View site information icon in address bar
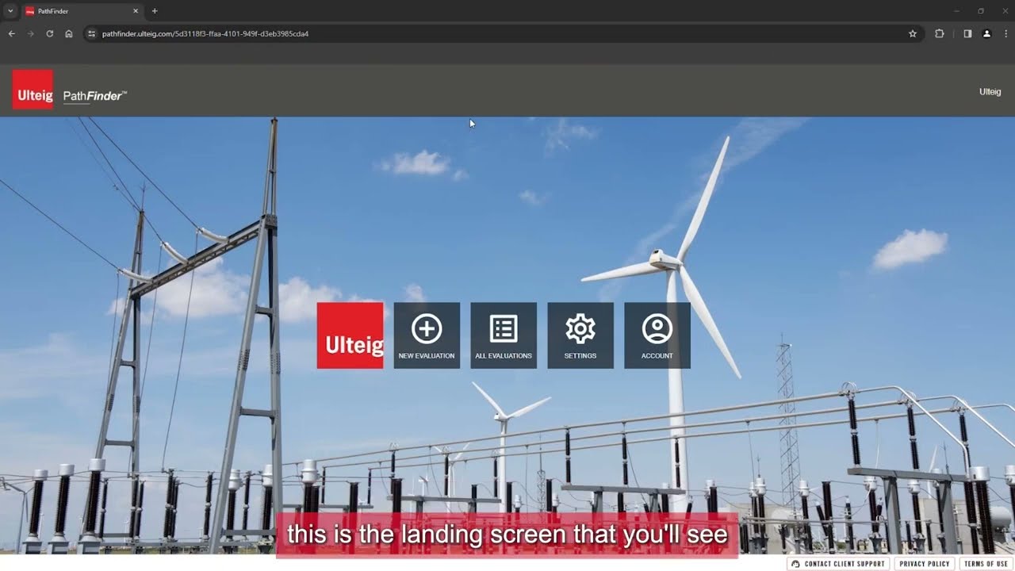Screen dimensions: 1015x571 click(91, 34)
